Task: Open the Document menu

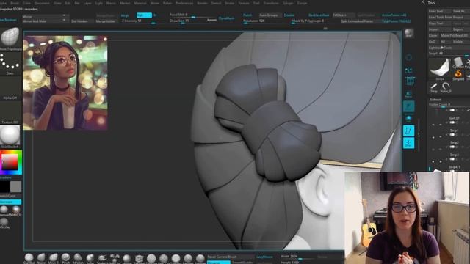Action: [x=42, y=3]
